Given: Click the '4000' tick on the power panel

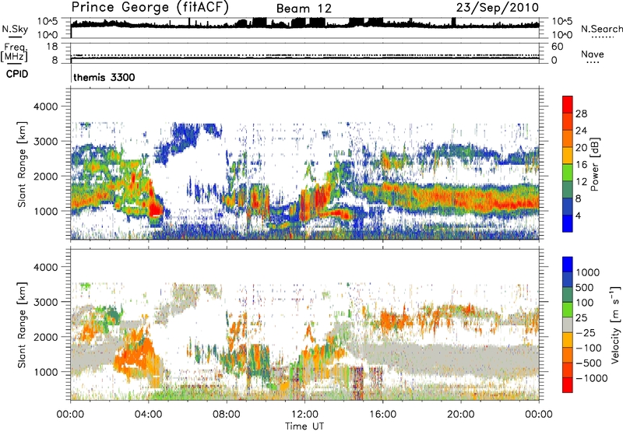Looking at the screenshot, I should [x=47, y=107].
